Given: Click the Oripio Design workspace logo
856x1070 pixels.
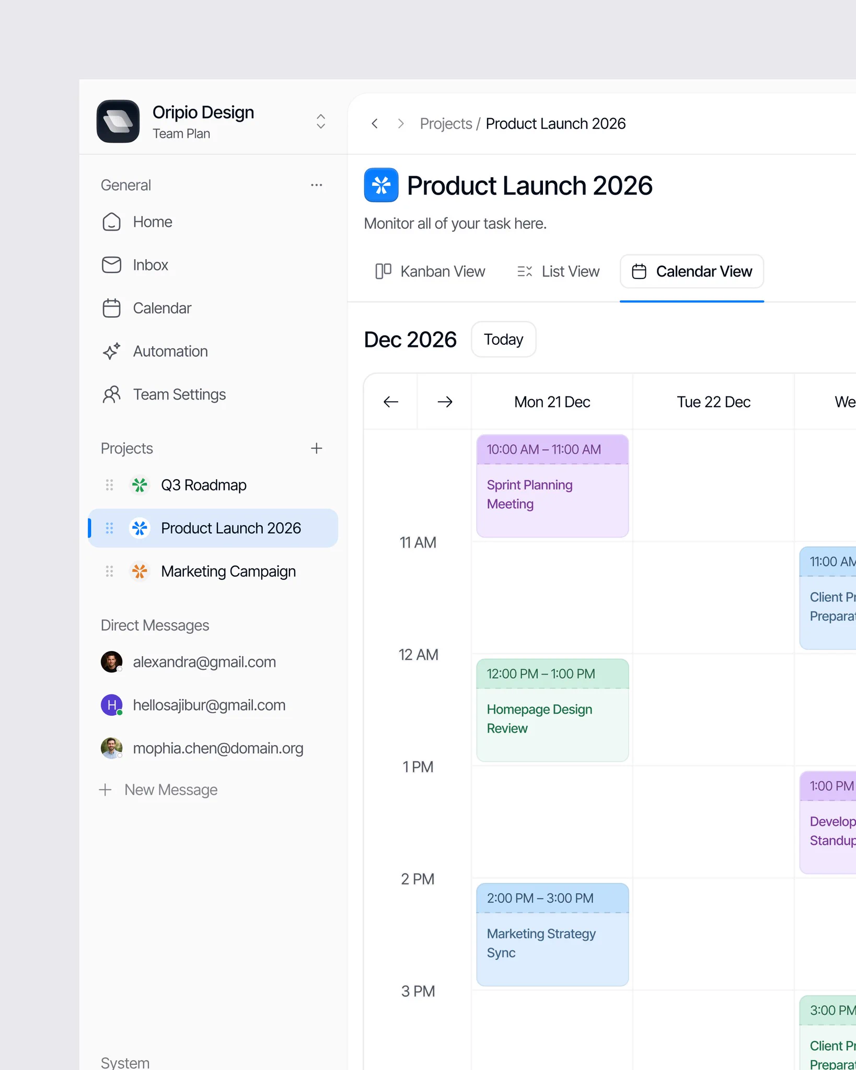Looking at the screenshot, I should pyautogui.click(x=118, y=121).
